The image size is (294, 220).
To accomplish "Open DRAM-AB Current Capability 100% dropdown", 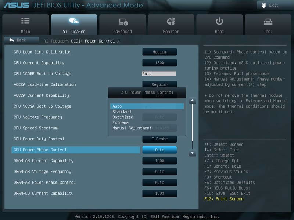I will [x=159, y=161].
